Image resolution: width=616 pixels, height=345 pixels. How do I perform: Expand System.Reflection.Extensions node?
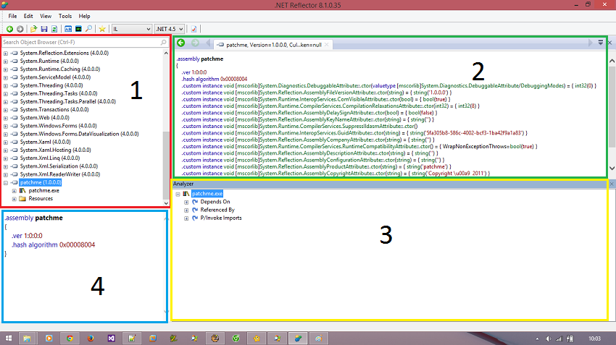6,54
